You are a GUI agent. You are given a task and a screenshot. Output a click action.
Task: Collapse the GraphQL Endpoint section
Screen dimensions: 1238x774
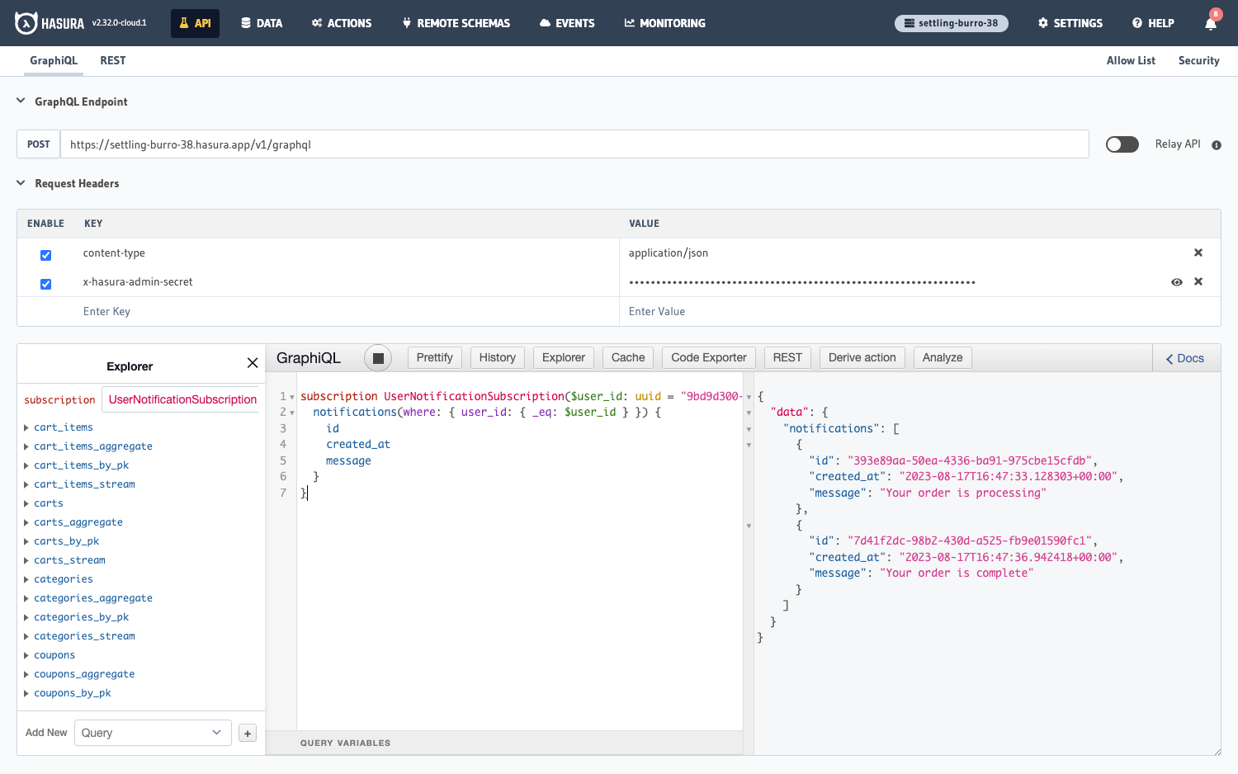point(20,101)
